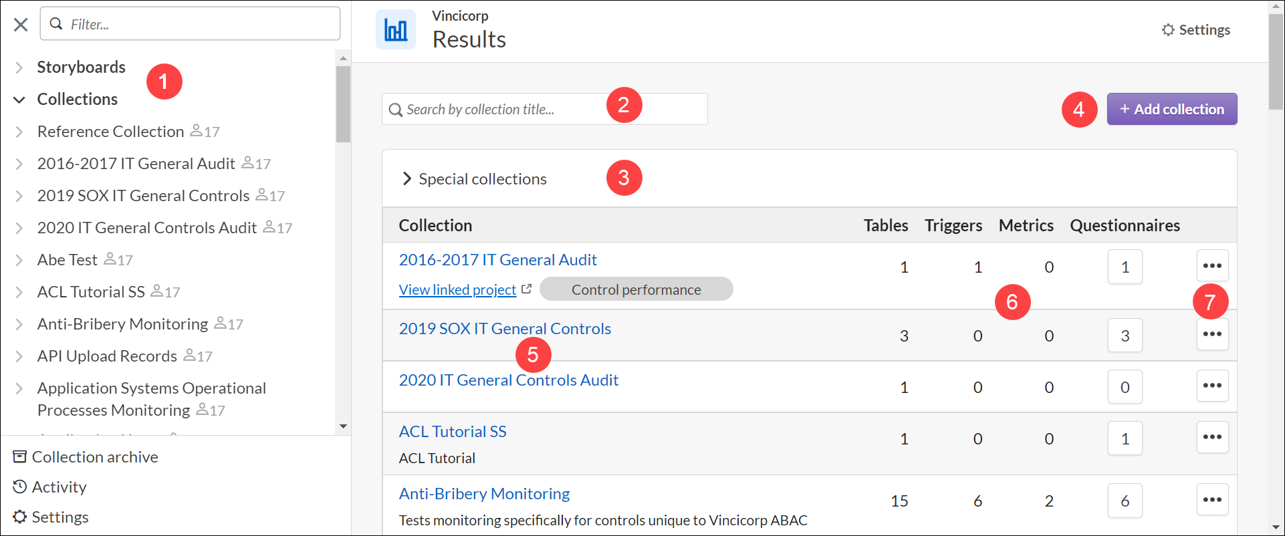Image resolution: width=1285 pixels, height=536 pixels.
Task: Expand the Special collections section
Action: coord(406,179)
